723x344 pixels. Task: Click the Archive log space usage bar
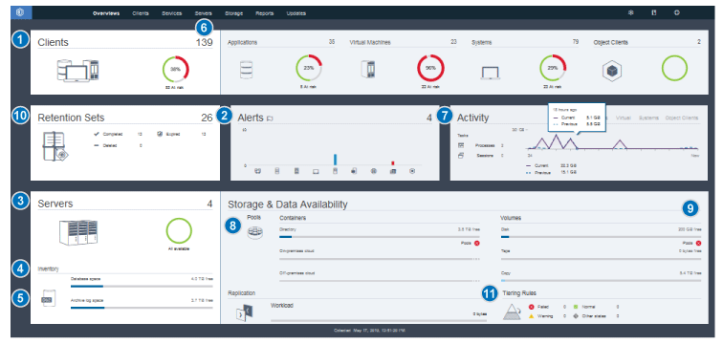[x=142, y=307]
